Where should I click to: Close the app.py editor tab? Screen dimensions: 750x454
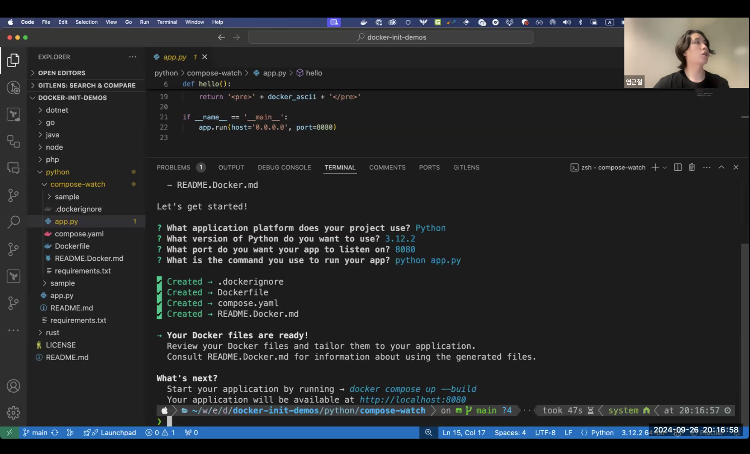(205, 57)
